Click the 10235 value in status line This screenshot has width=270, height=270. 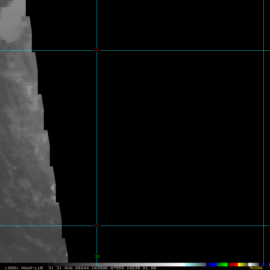(133, 268)
